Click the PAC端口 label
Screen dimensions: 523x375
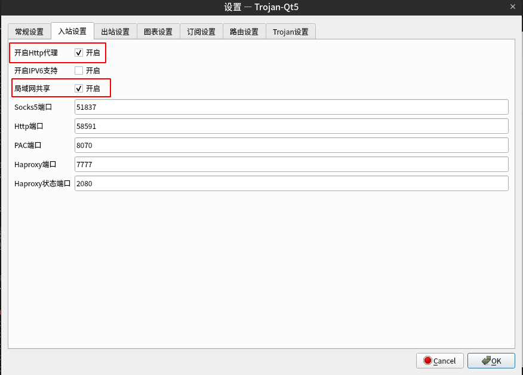(27, 145)
